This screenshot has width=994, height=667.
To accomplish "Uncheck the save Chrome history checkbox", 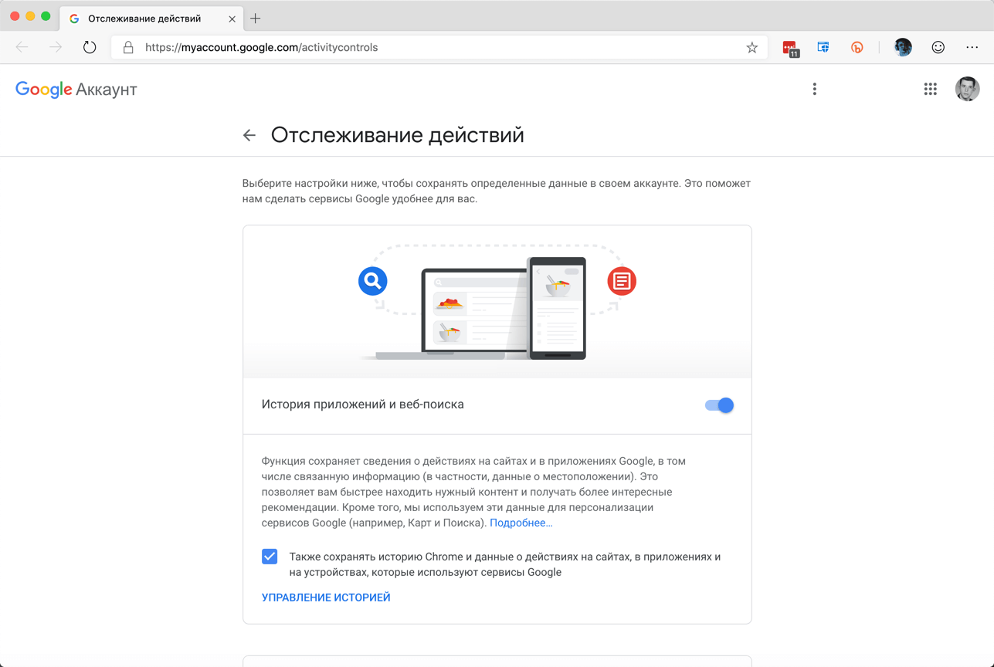I will tap(270, 557).
